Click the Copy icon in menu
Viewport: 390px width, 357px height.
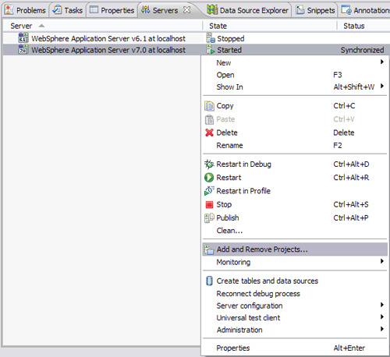pos(209,106)
